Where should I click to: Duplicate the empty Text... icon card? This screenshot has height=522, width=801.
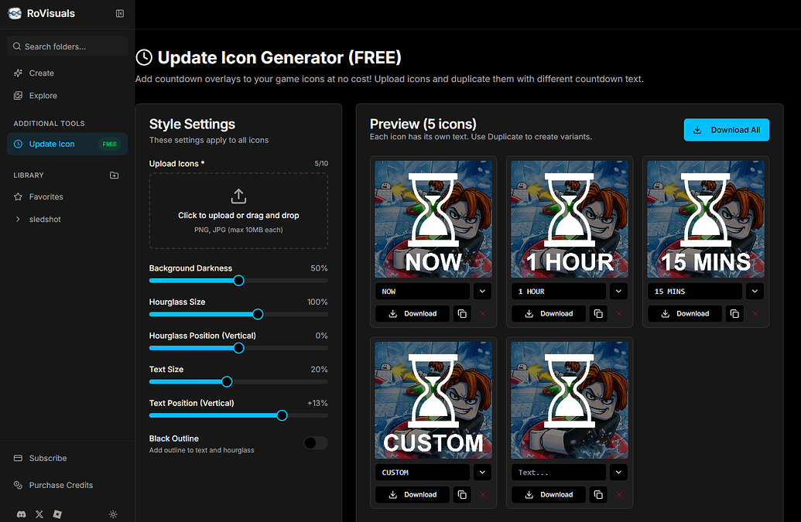point(598,494)
